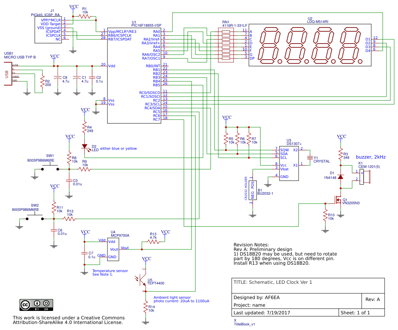Select resistor R7 10k symbol

(x=249, y=139)
